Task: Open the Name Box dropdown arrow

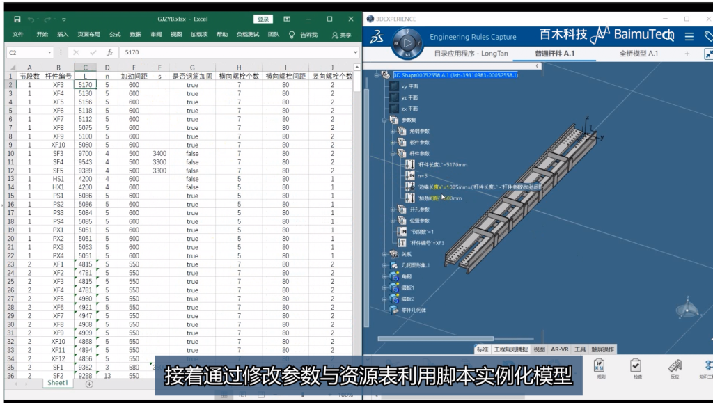Action: click(x=50, y=52)
